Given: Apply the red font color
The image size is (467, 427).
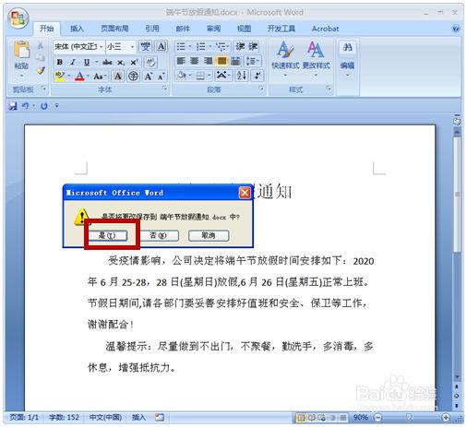Looking at the screenshot, I should 79,76.
